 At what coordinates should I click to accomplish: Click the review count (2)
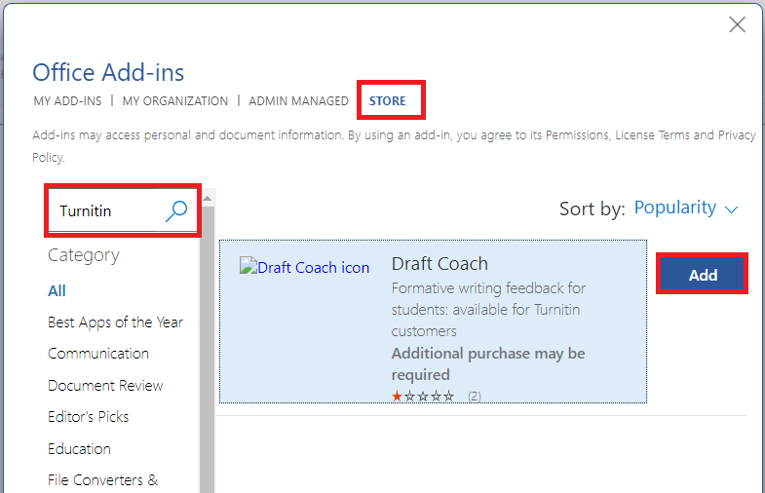(475, 397)
